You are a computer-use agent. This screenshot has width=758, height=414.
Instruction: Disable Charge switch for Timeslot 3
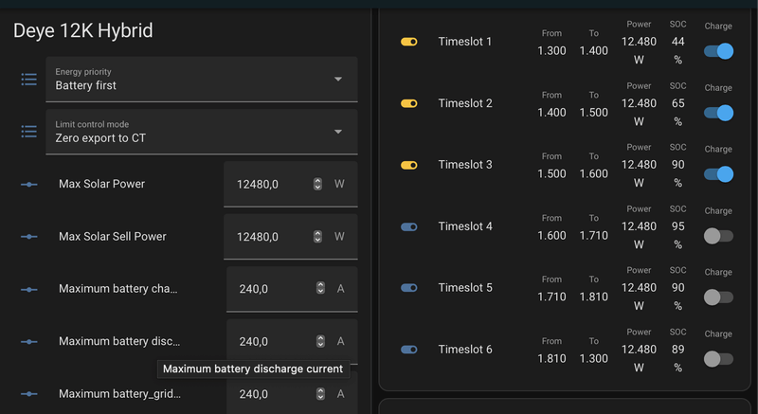[718, 174]
